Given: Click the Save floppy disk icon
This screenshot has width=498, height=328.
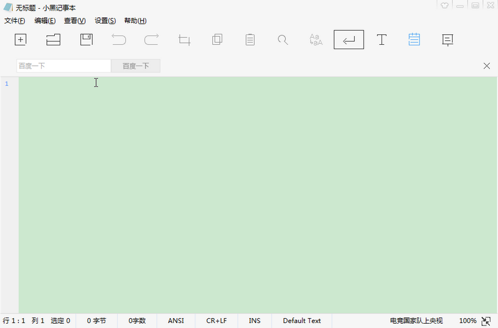Looking at the screenshot, I should [x=87, y=40].
